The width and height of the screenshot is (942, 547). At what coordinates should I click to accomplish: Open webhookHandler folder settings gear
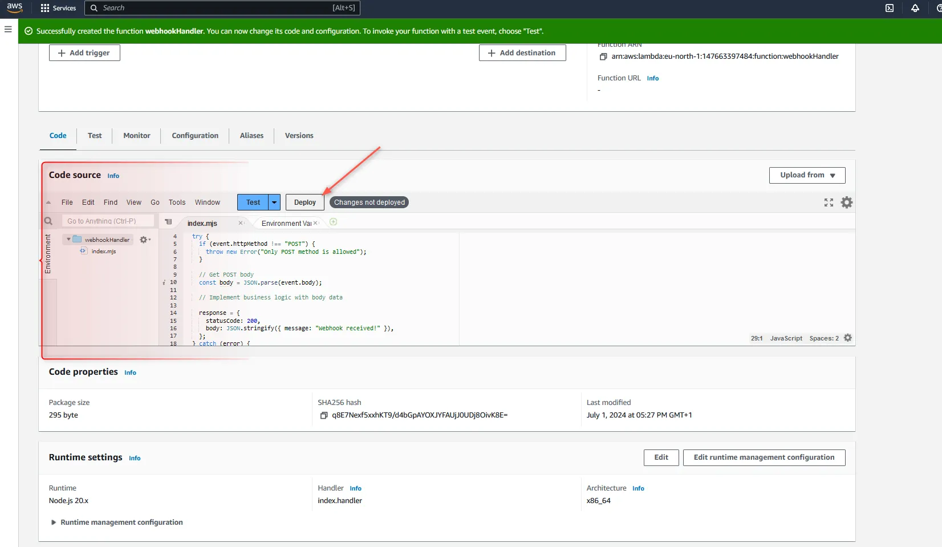click(145, 240)
